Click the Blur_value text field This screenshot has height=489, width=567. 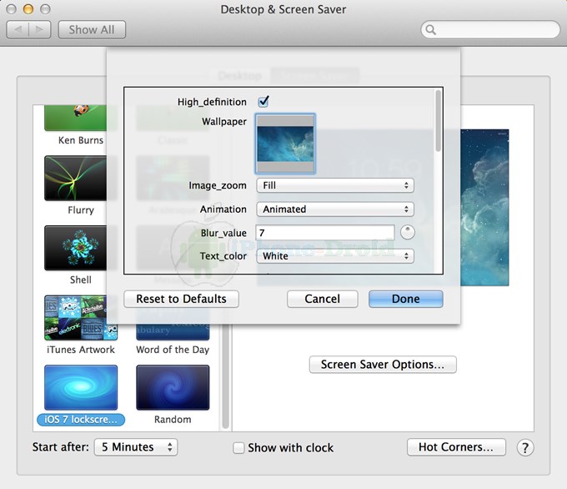coord(325,233)
